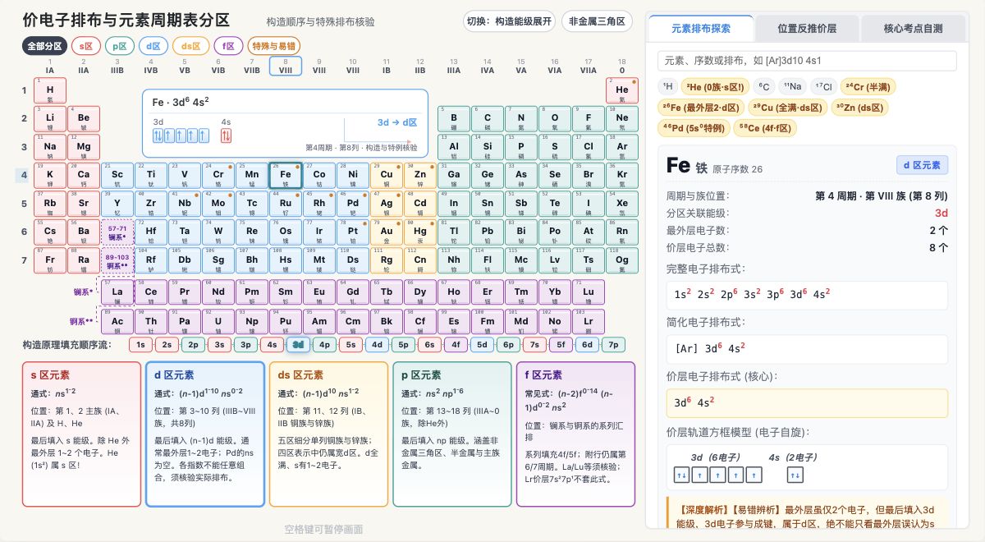985x542 pixels.
Task: Pick the ²⁴Cr (半满) example chip
Action: click(868, 86)
